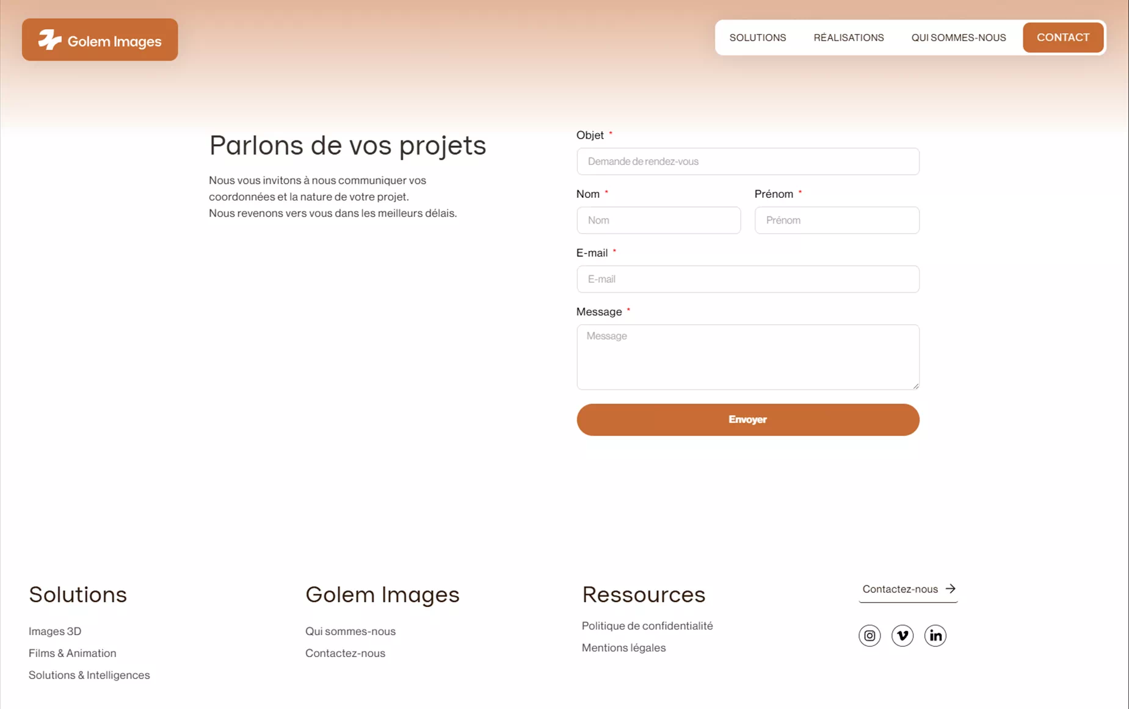1129x709 pixels.
Task: Open the Solutions navigation menu
Action: [x=757, y=38]
